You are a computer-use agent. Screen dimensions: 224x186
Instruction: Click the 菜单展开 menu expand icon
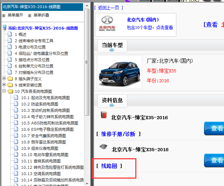pos(4,15)
